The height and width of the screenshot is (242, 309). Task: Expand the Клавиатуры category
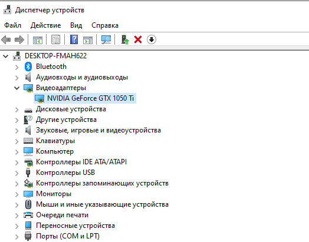[x=17, y=141]
